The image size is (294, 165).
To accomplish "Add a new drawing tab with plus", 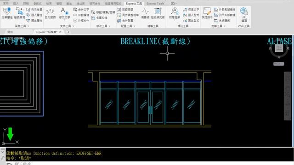I will [68, 32].
